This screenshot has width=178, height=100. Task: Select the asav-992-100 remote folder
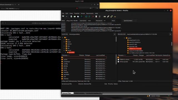point(133,47)
